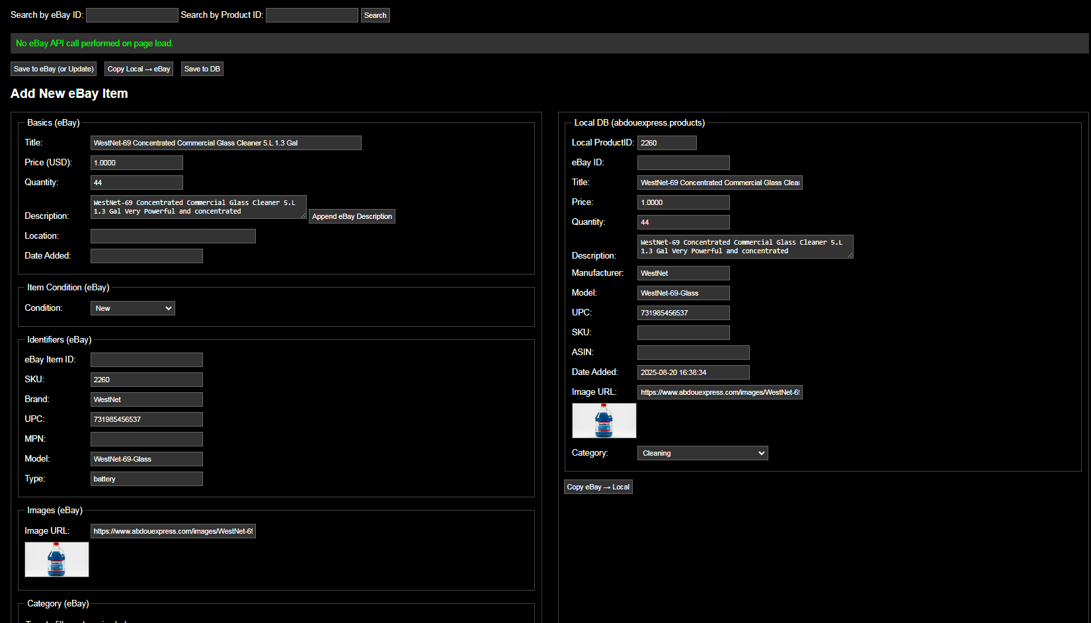
Task: Expand the local Category dropdown
Action: (x=702, y=453)
